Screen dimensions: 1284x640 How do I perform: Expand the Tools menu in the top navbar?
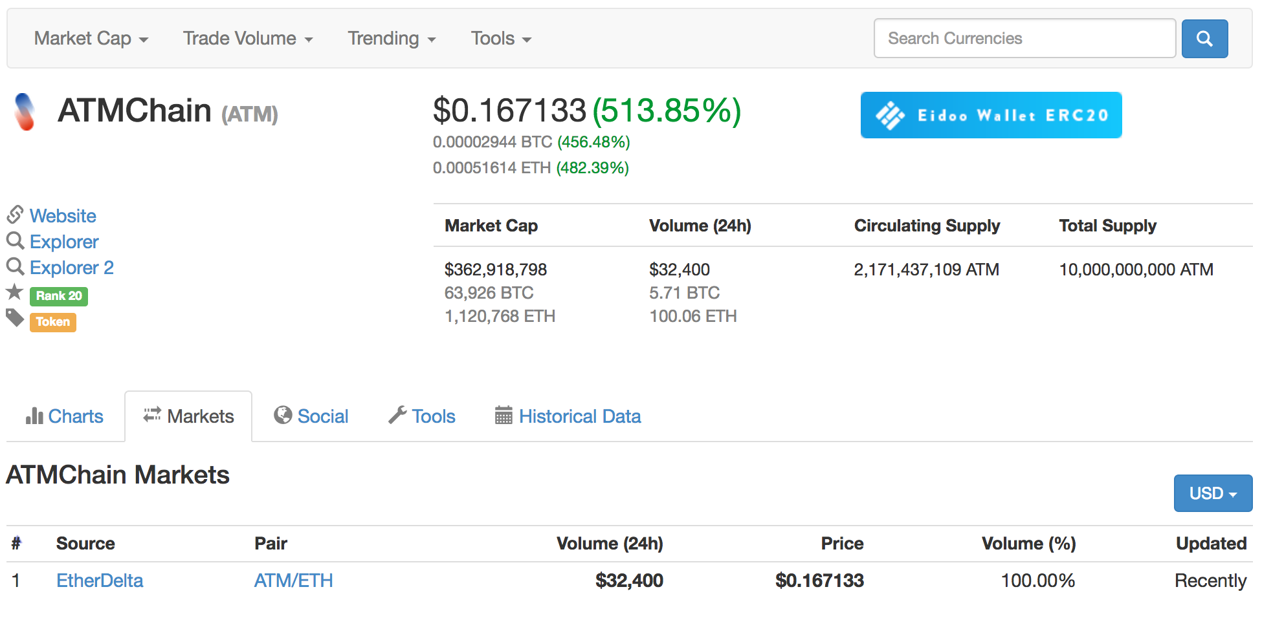tap(502, 39)
